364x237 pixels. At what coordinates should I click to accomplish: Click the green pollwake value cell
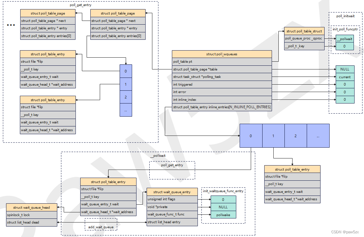(223, 215)
